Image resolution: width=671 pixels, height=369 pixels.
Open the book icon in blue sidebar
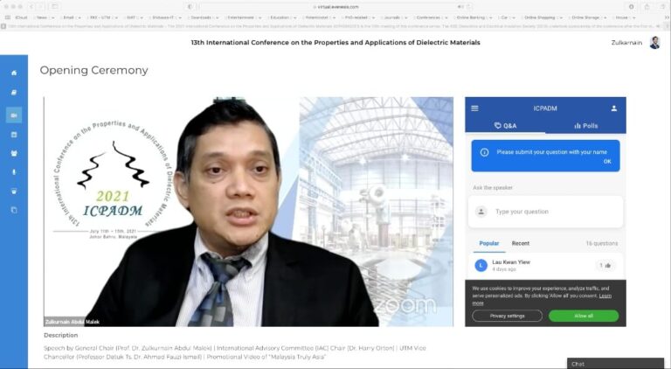pyautogui.click(x=14, y=93)
